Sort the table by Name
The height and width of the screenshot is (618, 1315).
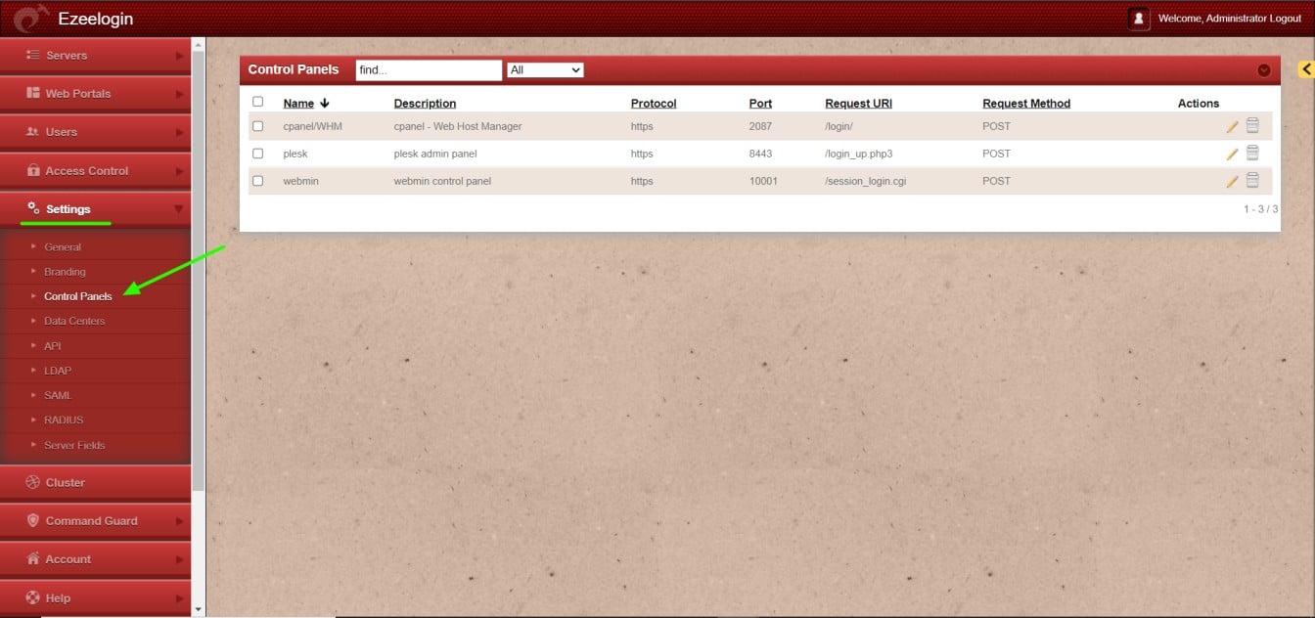pyautogui.click(x=298, y=104)
